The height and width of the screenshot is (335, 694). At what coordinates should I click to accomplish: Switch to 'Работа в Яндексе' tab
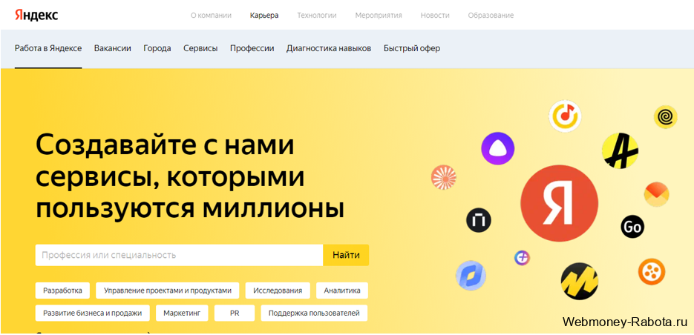pos(48,49)
